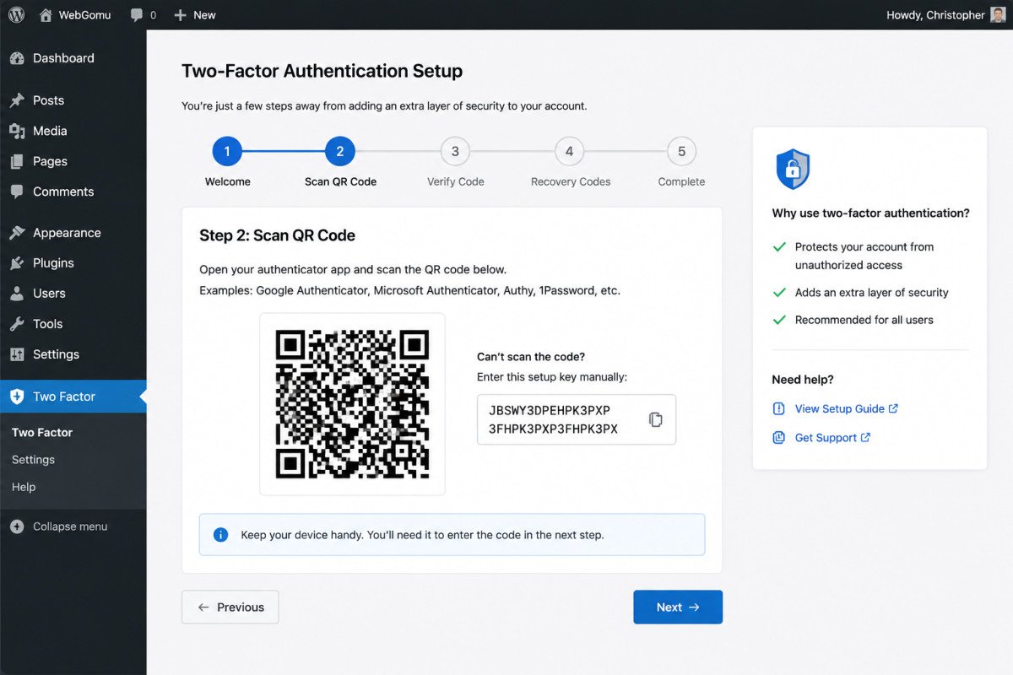Click checkmark beside Protects your account
The width and height of the screenshot is (1013, 675).
pos(780,247)
